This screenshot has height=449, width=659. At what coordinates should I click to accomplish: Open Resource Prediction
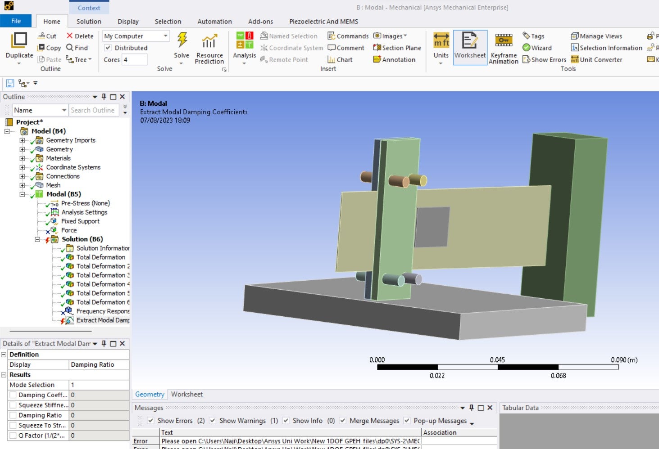[x=209, y=49]
